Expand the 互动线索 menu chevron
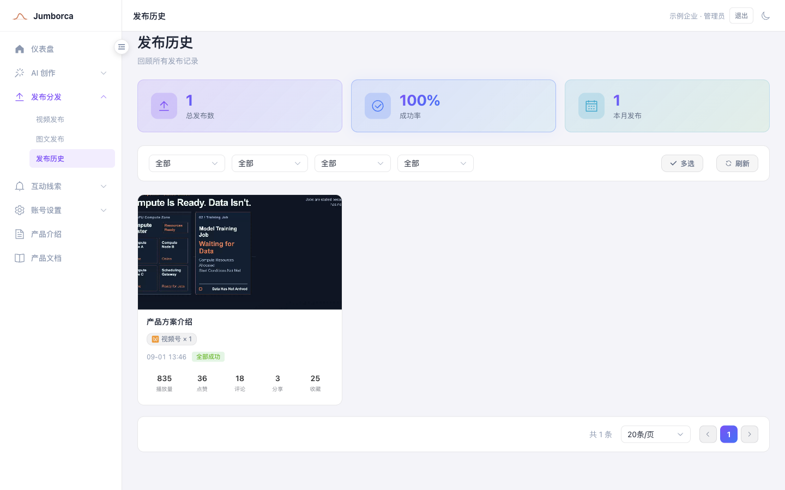785x490 pixels. 104,186
